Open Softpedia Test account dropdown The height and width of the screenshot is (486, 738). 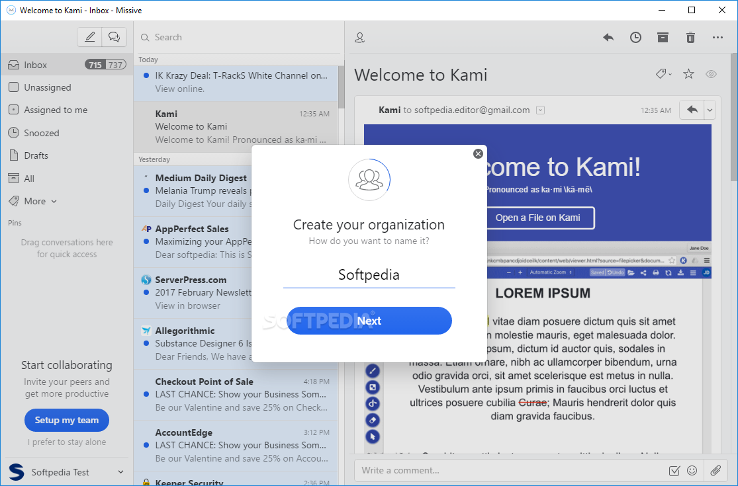(x=120, y=472)
